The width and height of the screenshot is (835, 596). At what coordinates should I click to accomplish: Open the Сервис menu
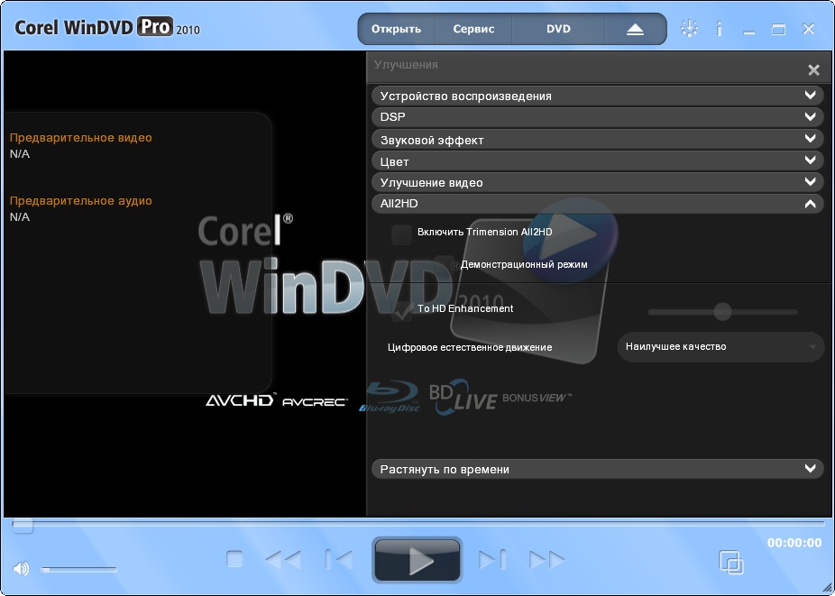point(473,29)
